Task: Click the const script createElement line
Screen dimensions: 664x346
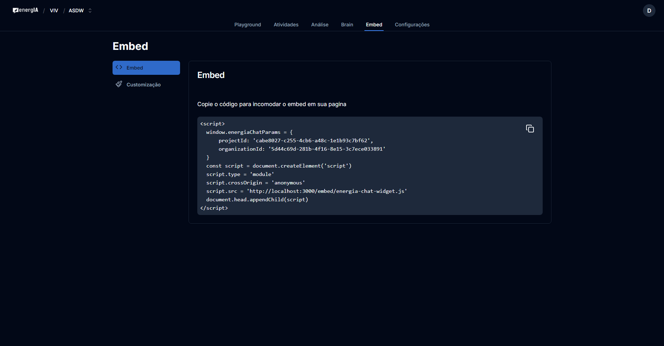Action: (279, 166)
